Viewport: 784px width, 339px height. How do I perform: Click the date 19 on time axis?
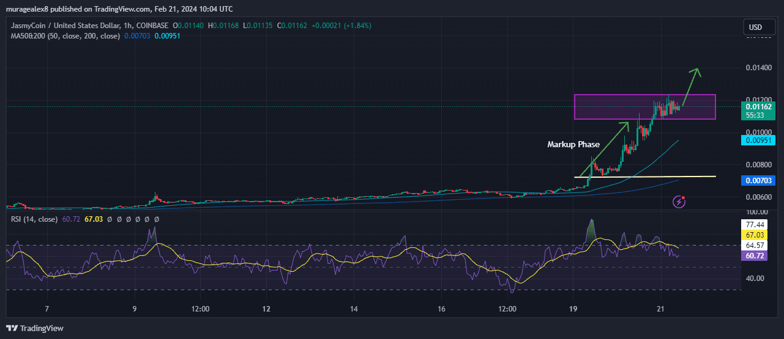click(x=573, y=310)
